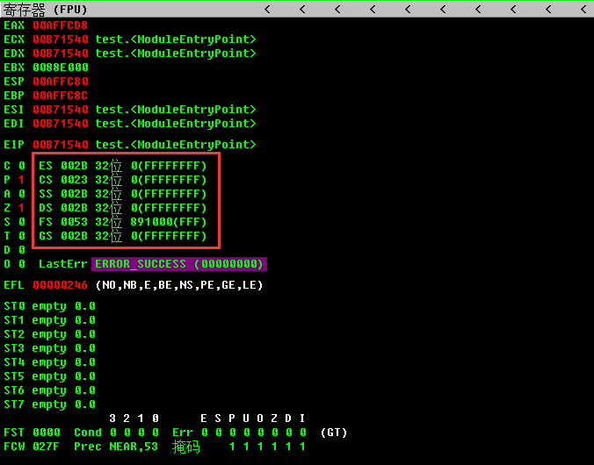The height and width of the screenshot is (465, 594).
Task: Select the GS segment selector 002B
Action: tap(74, 236)
